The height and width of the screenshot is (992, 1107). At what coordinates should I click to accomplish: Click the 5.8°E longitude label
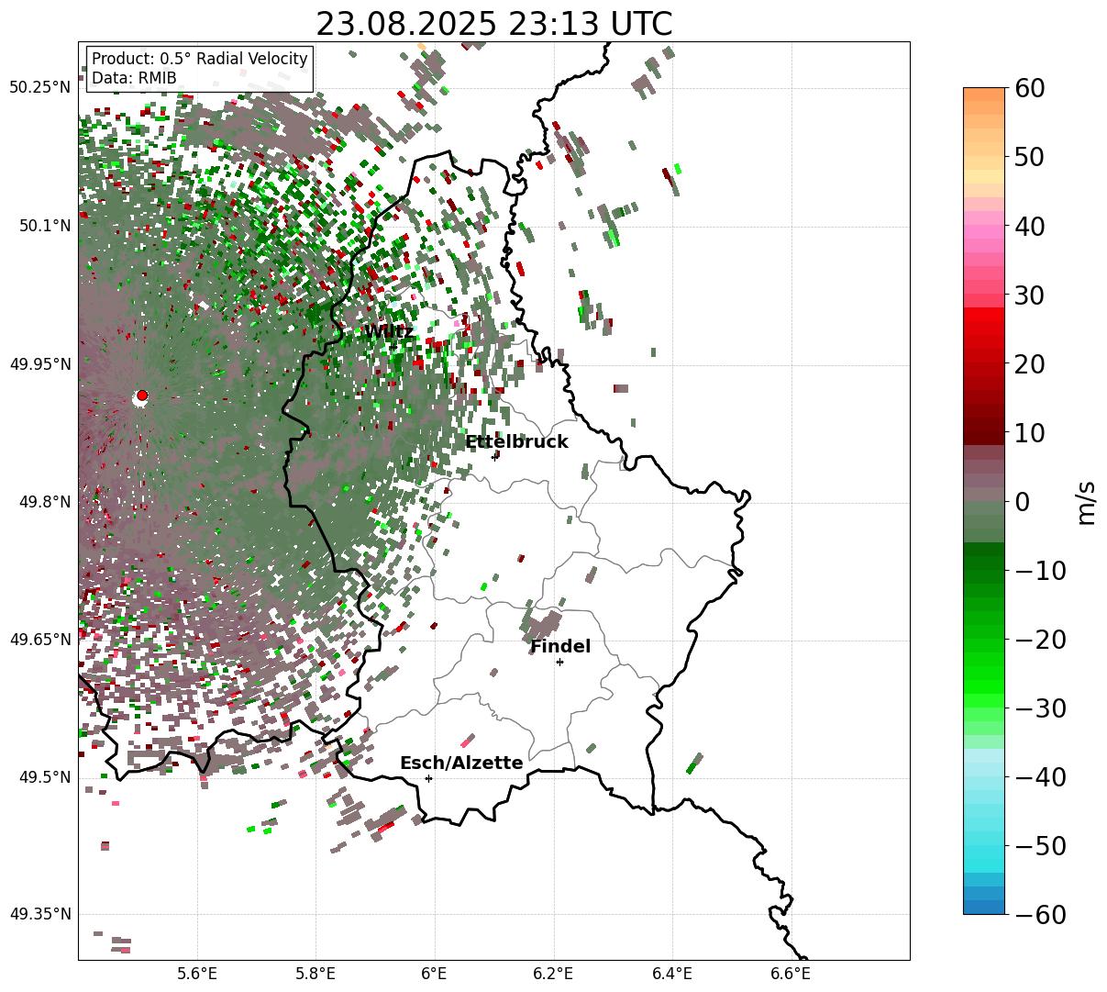316,975
